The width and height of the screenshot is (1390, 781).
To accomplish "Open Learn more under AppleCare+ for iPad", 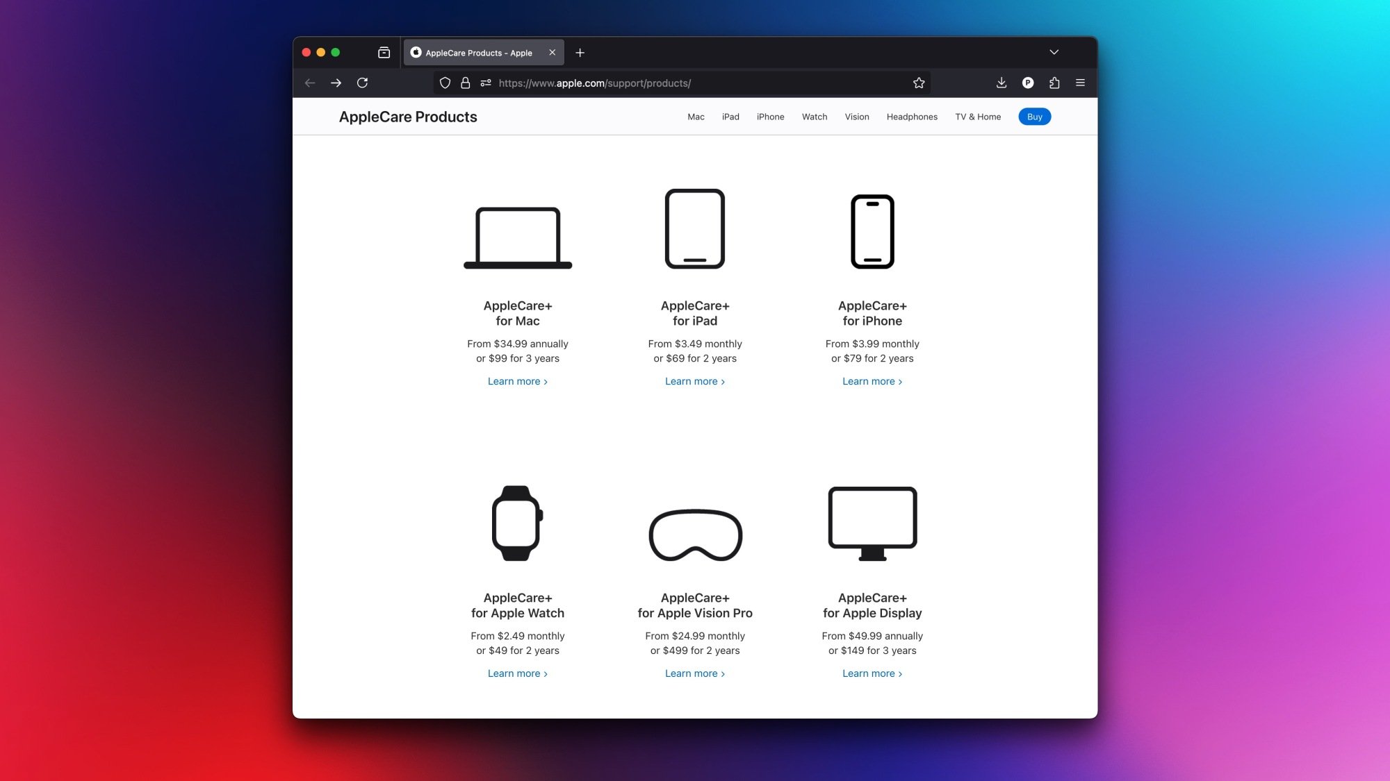I will (x=695, y=382).
